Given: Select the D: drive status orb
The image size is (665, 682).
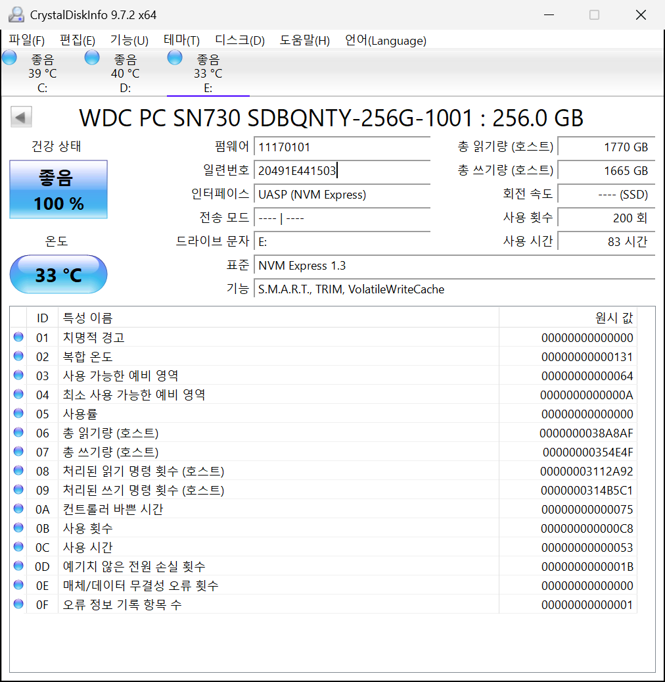Looking at the screenshot, I should click(93, 58).
